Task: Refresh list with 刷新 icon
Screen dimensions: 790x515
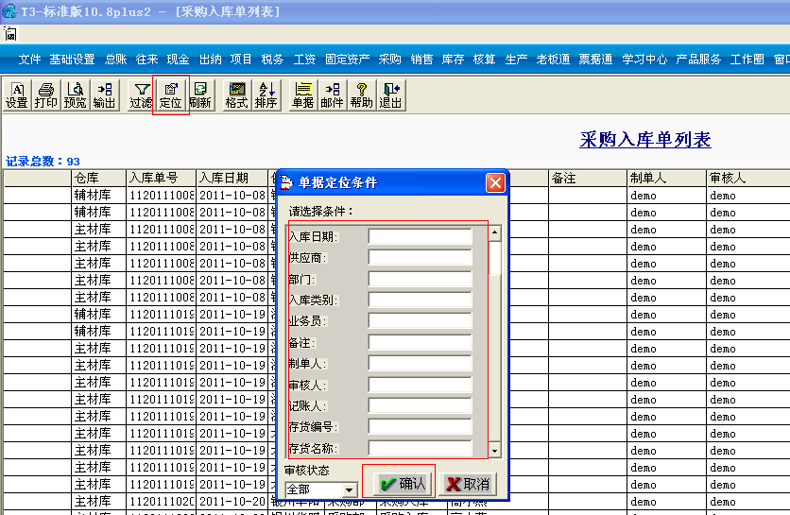Action: click(x=200, y=95)
